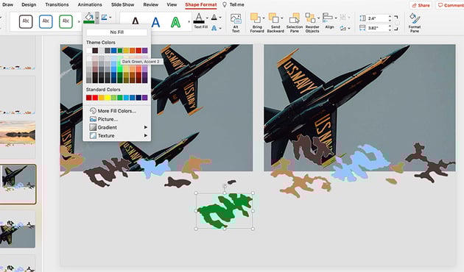Open the Text Fill dropdown arrow
The height and width of the screenshot is (272, 464).
[x=206, y=18]
